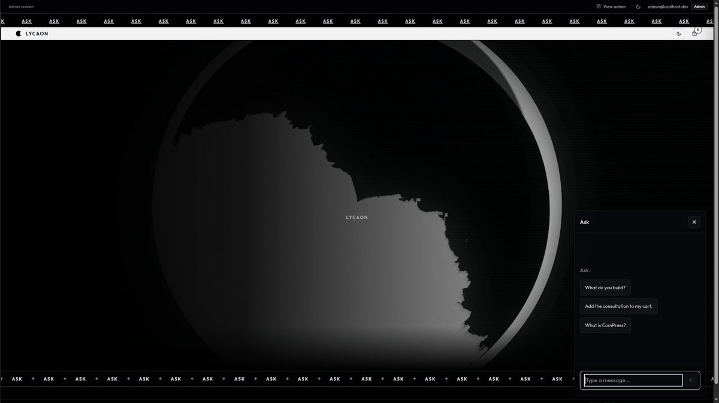Click the LYCAON text centered on the hero image
The image size is (719, 403).
click(357, 218)
